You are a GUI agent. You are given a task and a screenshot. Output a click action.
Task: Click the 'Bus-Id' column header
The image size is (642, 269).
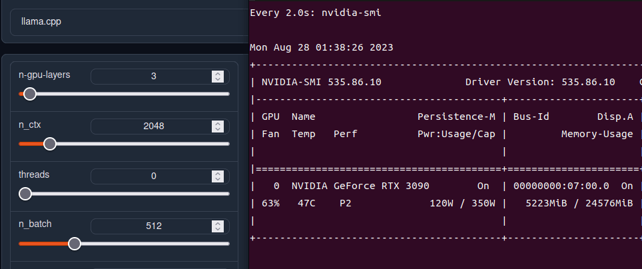[x=531, y=117]
